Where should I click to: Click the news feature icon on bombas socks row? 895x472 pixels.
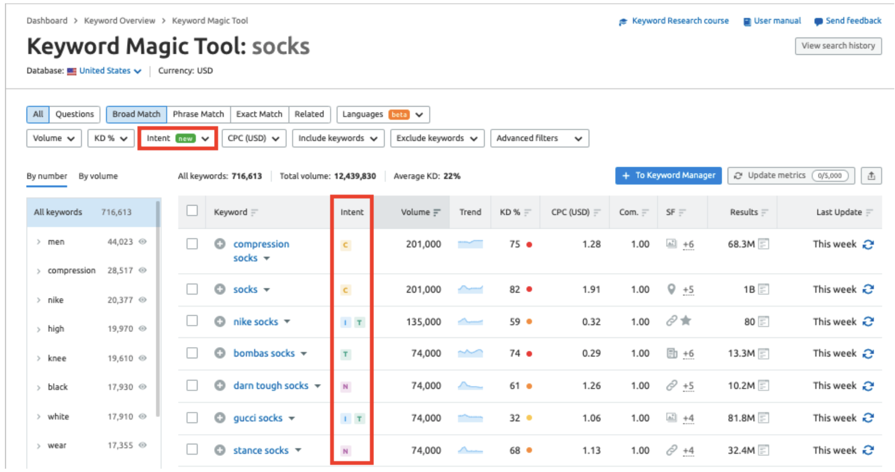pos(672,353)
